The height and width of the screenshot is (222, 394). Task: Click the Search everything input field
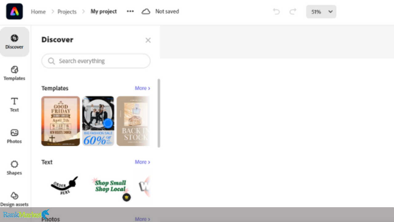tap(96, 61)
